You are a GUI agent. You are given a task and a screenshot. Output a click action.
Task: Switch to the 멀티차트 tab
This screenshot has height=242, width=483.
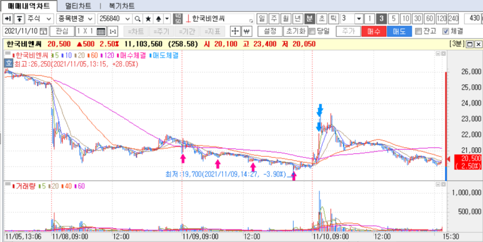78,6
